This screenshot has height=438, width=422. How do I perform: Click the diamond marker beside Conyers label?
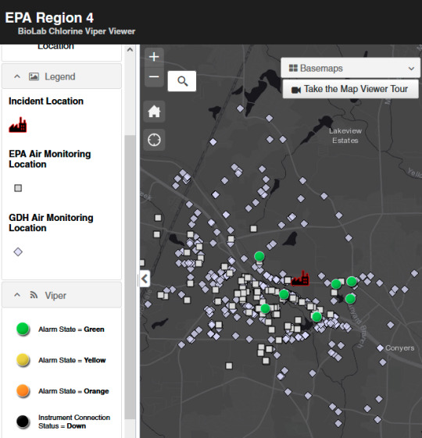pyautogui.click(x=380, y=348)
